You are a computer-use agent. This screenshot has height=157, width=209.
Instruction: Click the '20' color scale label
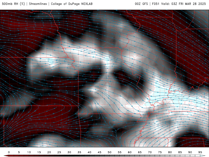click(49, 152)
